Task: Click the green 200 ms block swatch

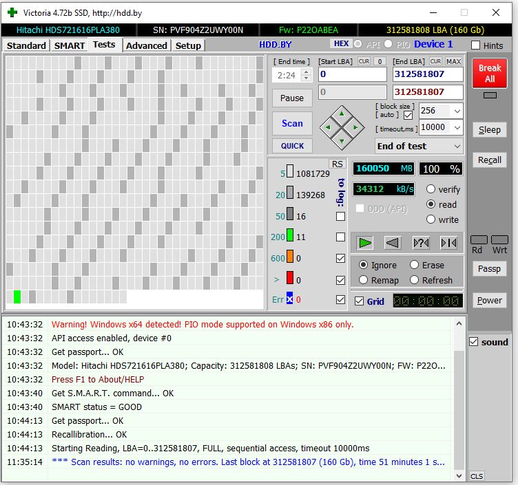Action: click(x=290, y=235)
